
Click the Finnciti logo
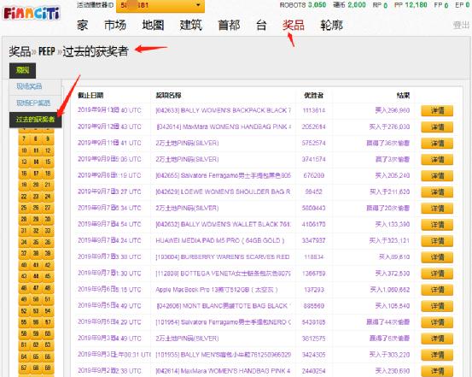(32, 14)
